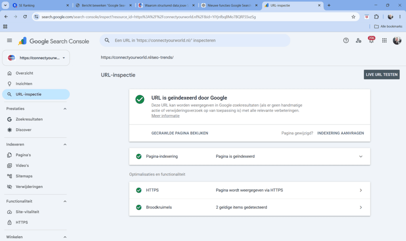
Task: Open the hamburger main menu
Action: [10, 40]
